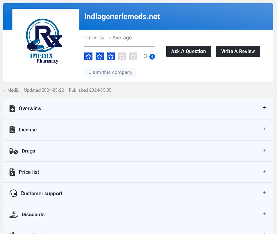Expand the Discounts section plus sign

click(x=265, y=214)
